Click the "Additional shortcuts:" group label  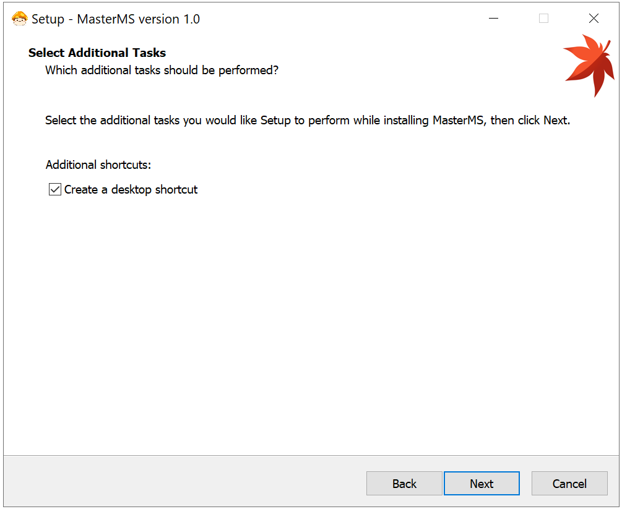point(98,165)
